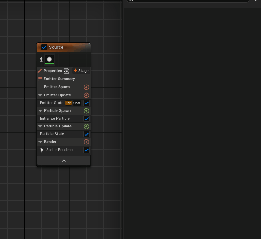Open emitter Properties

50,71
